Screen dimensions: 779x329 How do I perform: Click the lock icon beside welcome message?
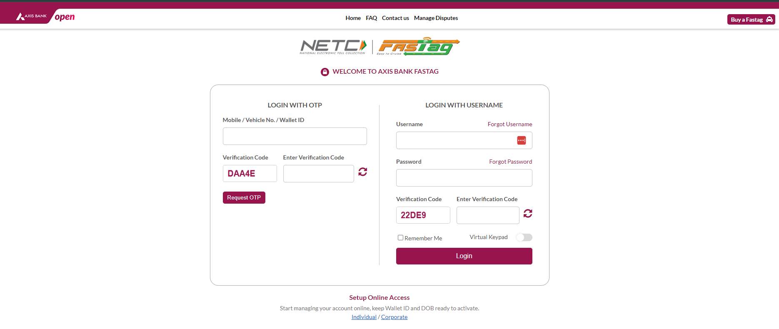[x=325, y=71]
